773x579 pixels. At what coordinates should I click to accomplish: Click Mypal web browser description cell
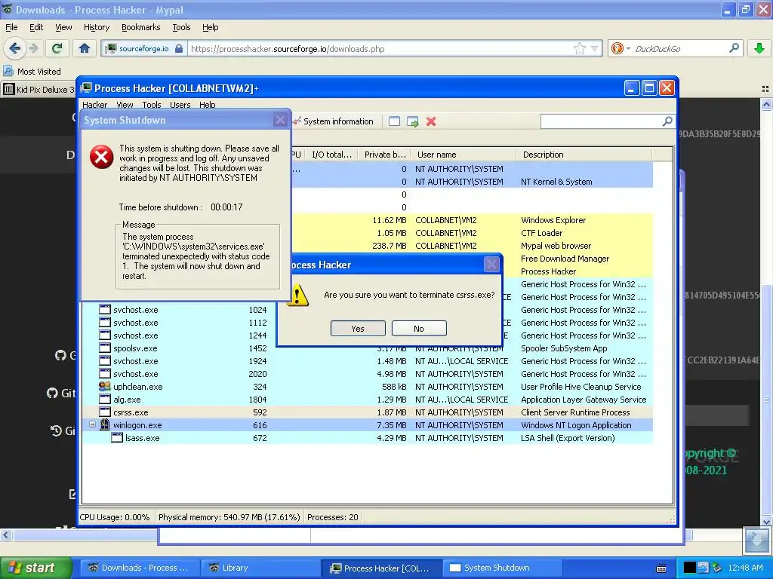pyautogui.click(x=556, y=246)
